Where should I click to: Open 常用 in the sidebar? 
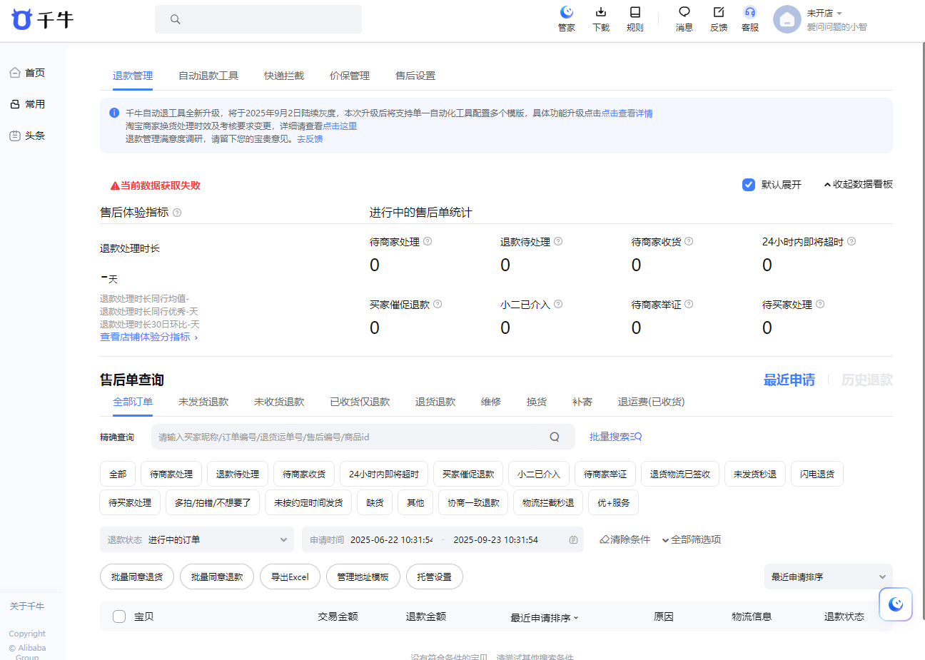pos(28,104)
